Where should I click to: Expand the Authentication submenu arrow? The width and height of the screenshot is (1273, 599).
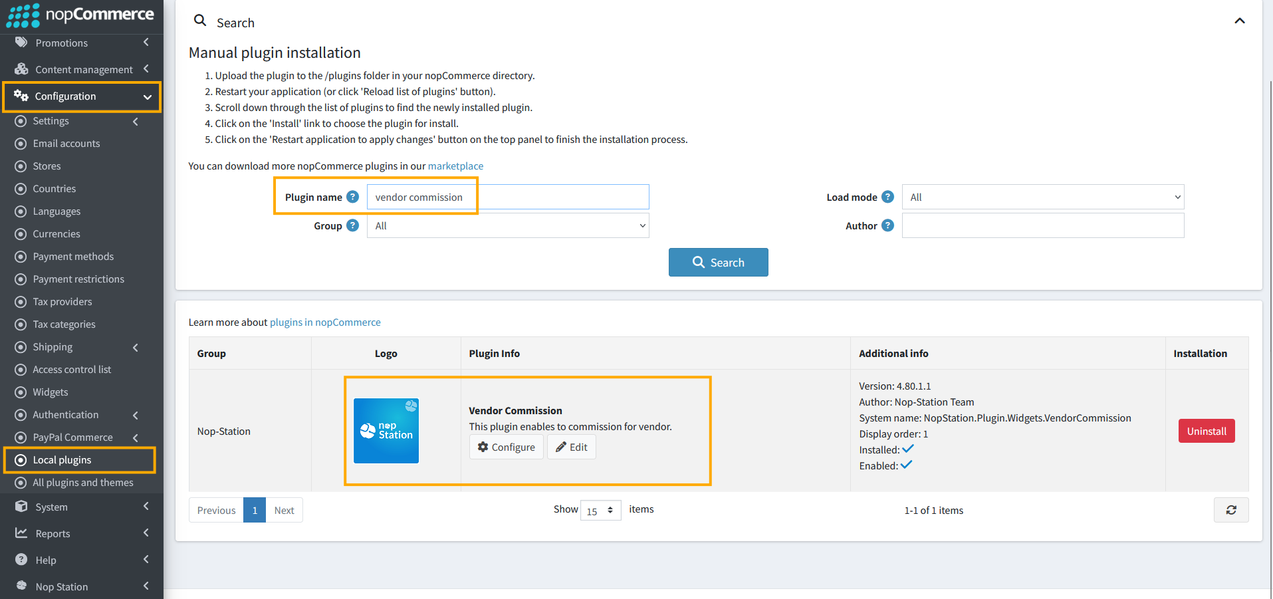click(136, 416)
